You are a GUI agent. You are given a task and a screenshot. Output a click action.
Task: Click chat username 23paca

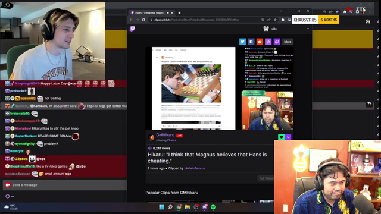pyautogui.click(x=21, y=159)
